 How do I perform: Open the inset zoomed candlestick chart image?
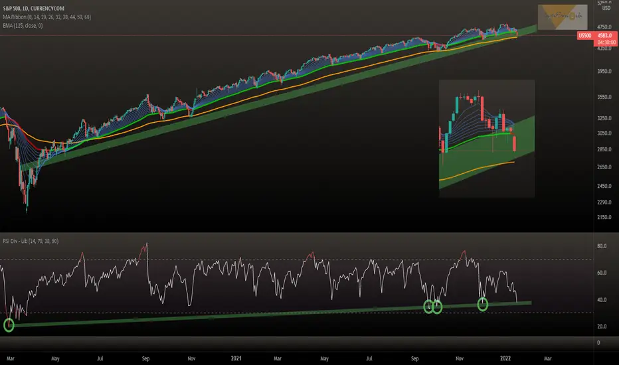(x=487, y=138)
